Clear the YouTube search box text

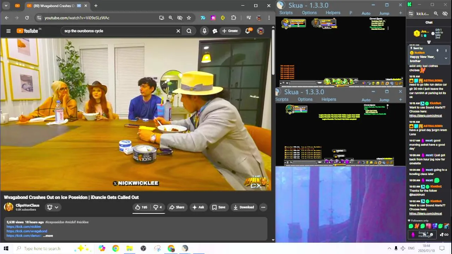[x=178, y=31]
